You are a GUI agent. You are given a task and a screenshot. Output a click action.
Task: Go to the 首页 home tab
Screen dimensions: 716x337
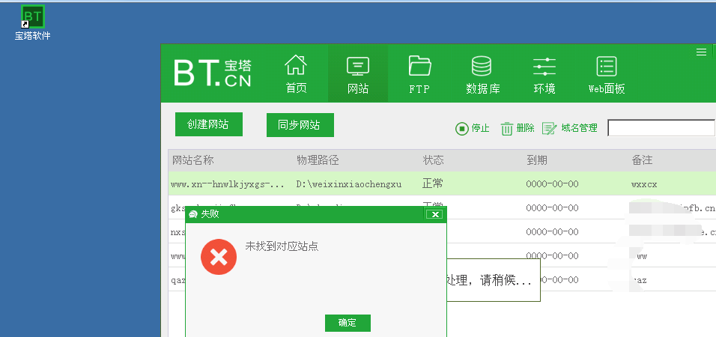[296, 74]
